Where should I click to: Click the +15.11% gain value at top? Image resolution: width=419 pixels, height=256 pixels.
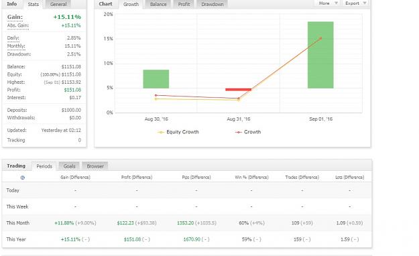[67, 17]
